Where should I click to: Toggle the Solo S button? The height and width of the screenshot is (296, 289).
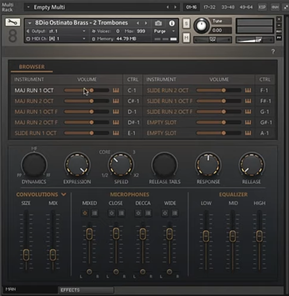pos(186,24)
